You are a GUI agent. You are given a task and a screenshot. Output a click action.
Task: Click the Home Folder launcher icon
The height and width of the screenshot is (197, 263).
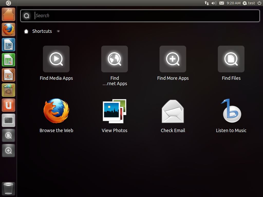(8, 14)
